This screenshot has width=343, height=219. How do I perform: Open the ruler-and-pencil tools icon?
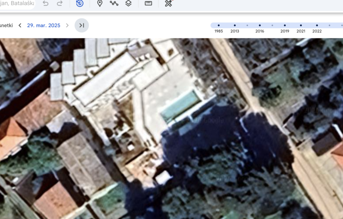point(168,3)
